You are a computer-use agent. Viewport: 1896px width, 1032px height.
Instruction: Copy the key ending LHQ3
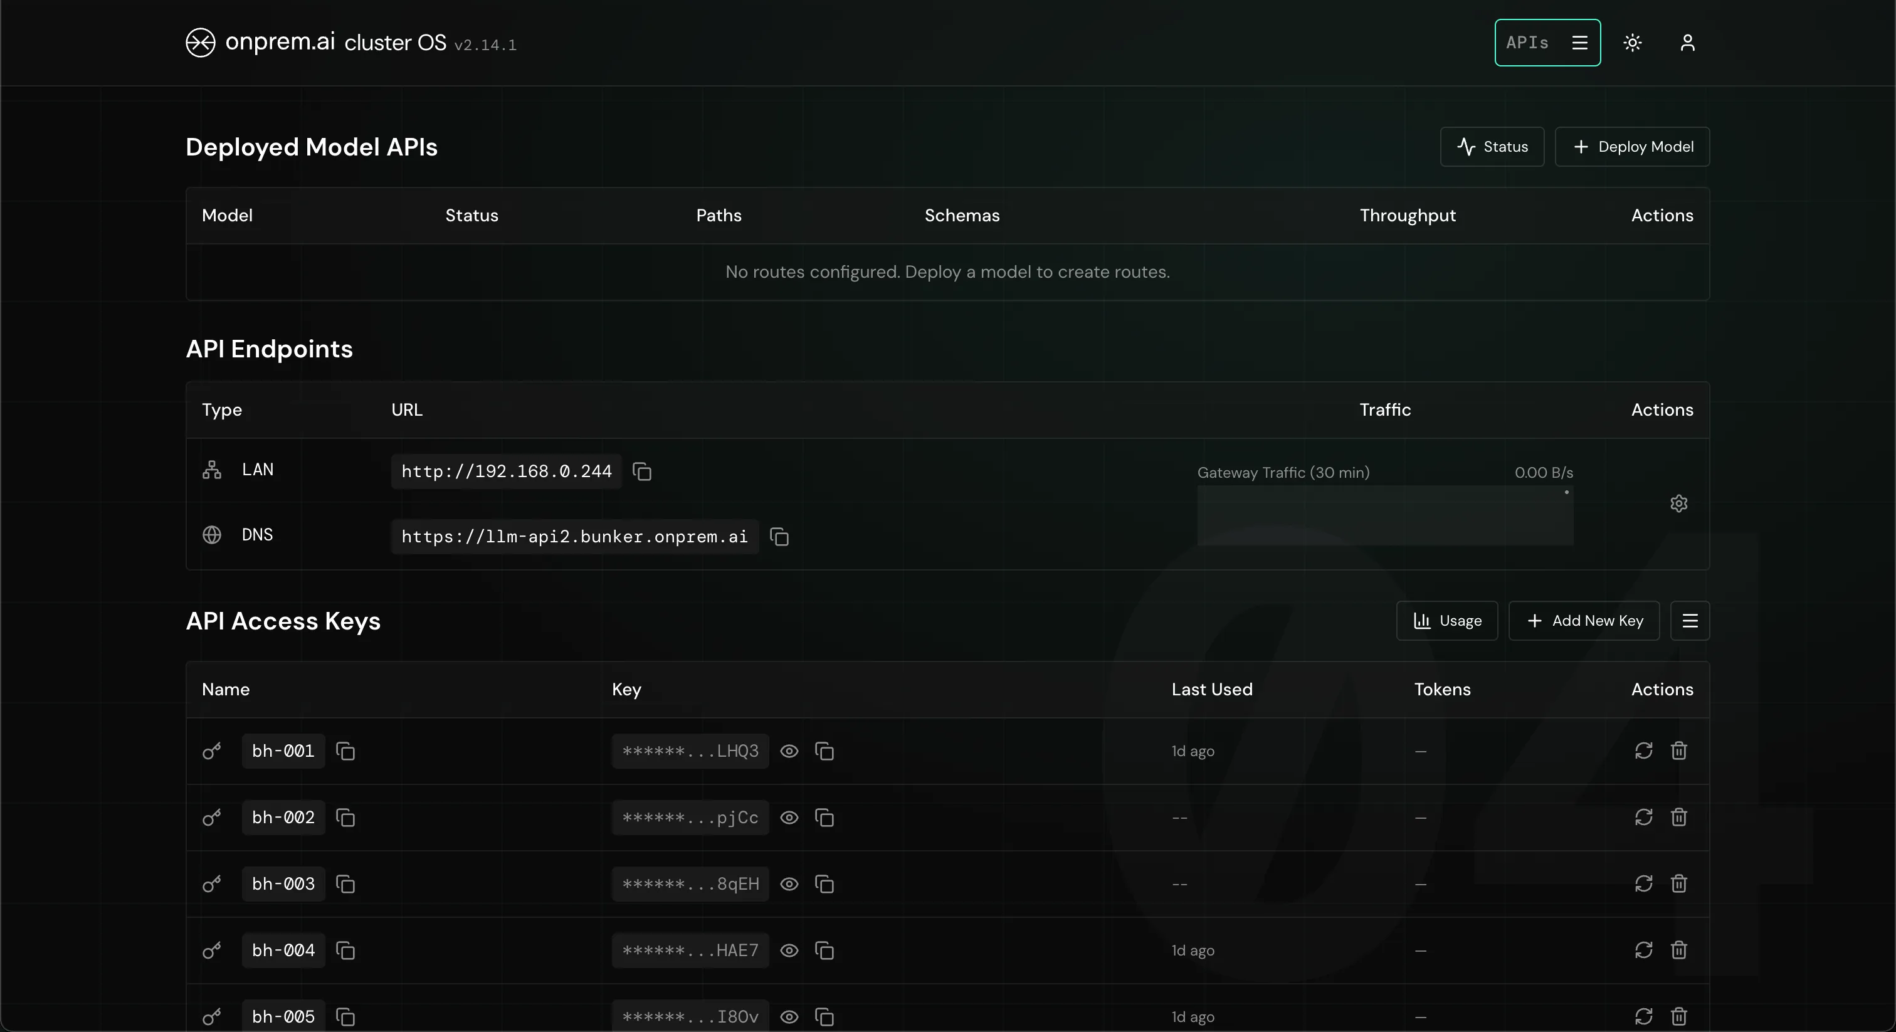(x=824, y=751)
